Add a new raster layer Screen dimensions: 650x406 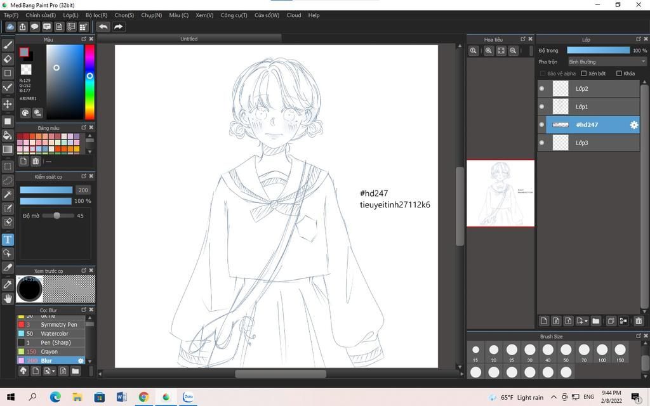point(544,320)
